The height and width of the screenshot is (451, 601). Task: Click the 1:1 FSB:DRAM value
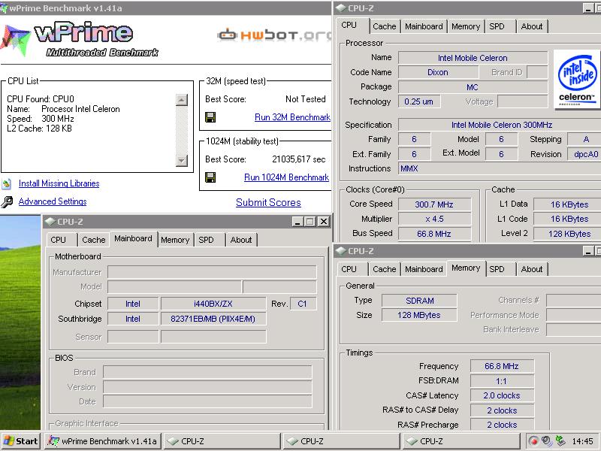(x=502, y=381)
